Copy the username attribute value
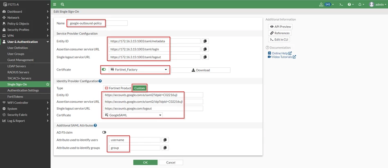This screenshot has height=168, width=388. [x=165, y=140]
